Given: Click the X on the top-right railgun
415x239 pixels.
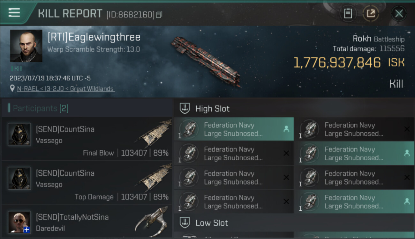Looking at the screenshot, I should point(407,129).
